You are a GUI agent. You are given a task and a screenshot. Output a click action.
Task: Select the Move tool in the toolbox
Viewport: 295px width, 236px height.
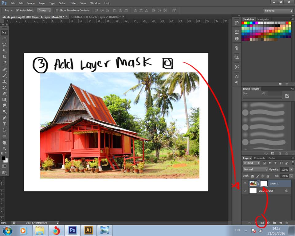(4, 33)
